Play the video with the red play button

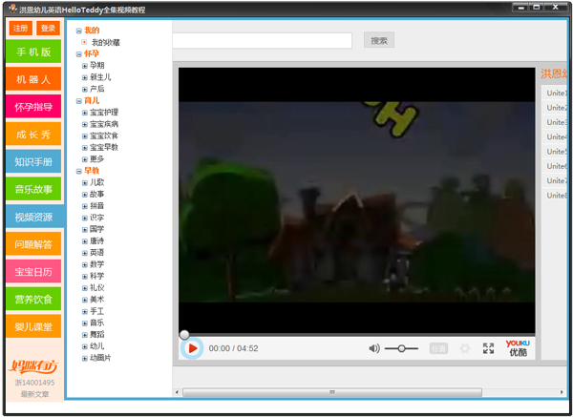click(x=192, y=348)
